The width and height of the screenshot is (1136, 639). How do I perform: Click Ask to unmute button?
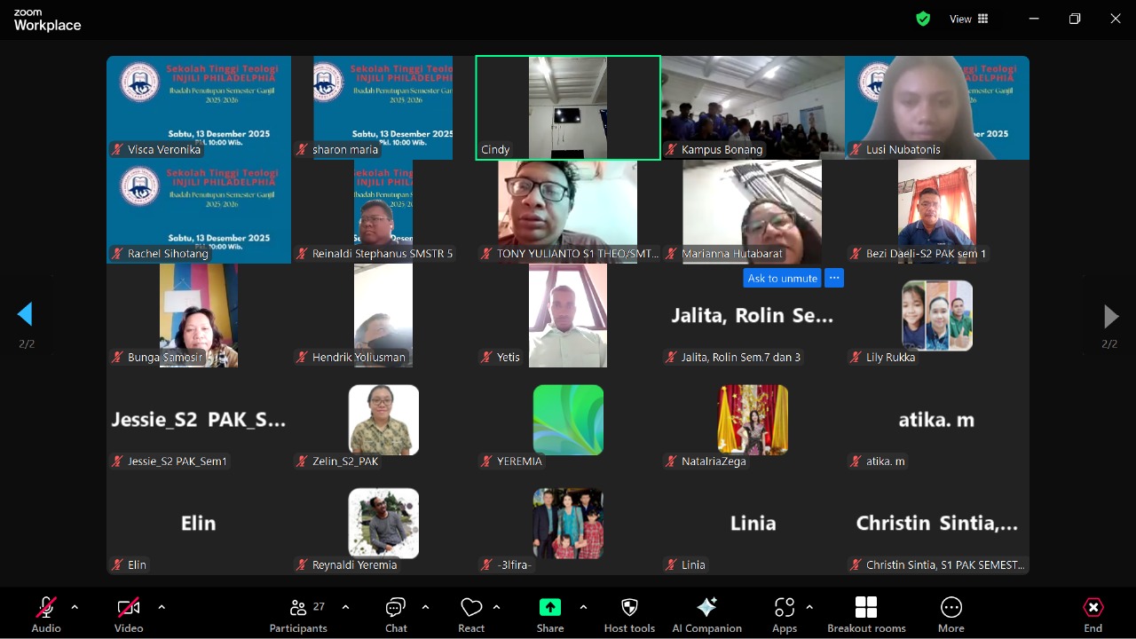782,278
